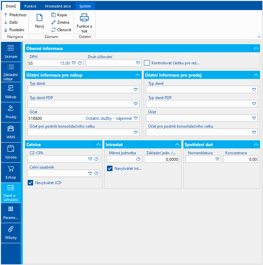Viewport: 263px width, 265px height.
Task: Switch to the Funkce ribbon tab
Action: pos(30,6)
